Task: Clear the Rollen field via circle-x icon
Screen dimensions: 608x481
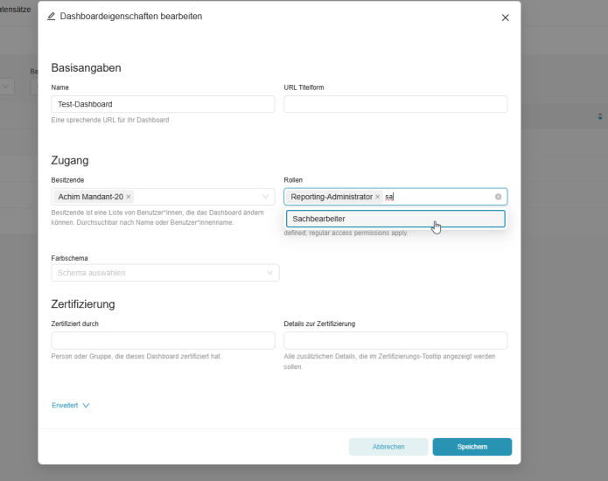Action: click(x=498, y=197)
